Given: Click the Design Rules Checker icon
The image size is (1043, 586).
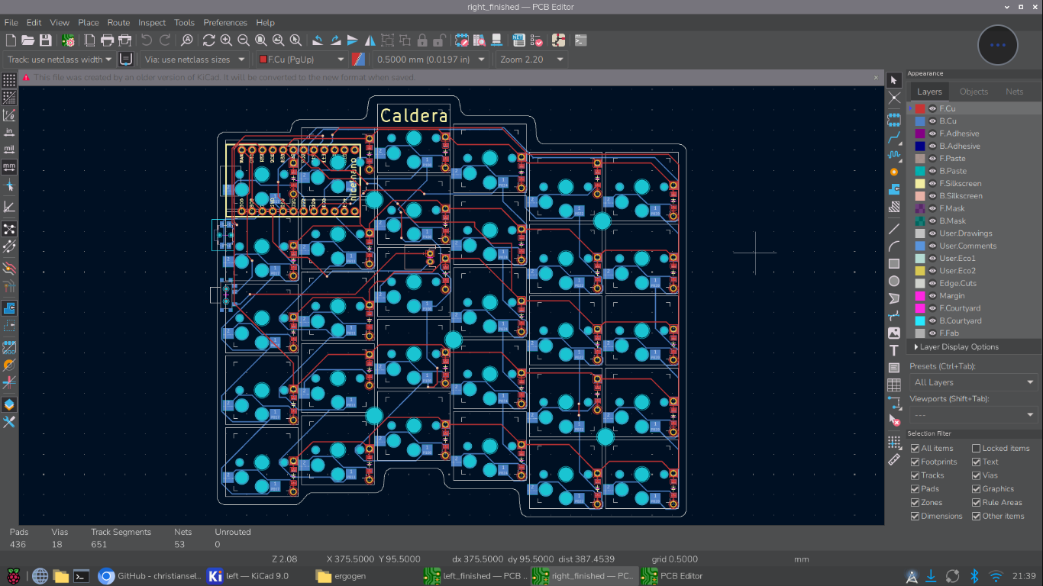Looking at the screenshot, I should [537, 40].
